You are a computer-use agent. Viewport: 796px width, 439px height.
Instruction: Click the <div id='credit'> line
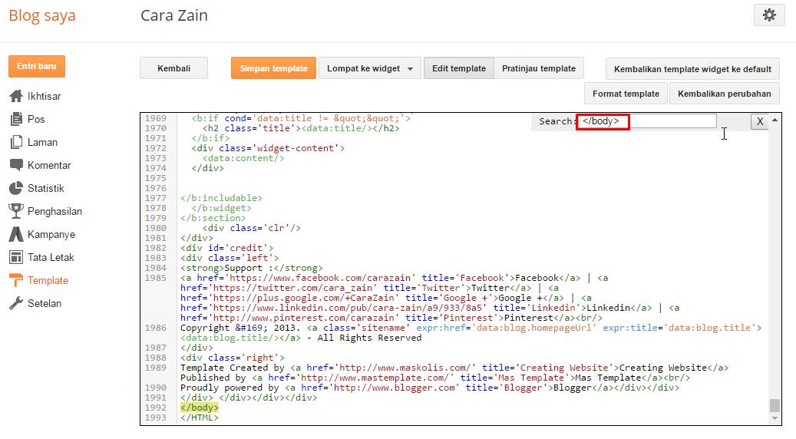[x=227, y=248]
